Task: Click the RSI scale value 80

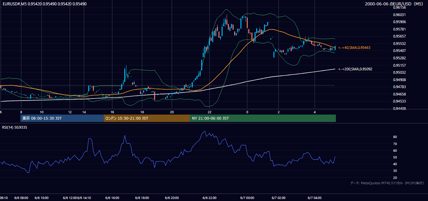Action: [x=395, y=137]
